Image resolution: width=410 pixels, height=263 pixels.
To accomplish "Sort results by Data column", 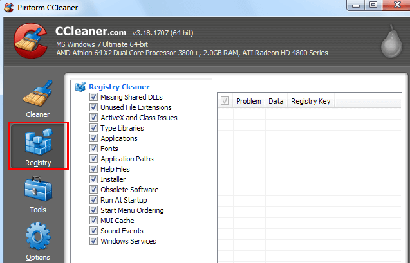I will (276, 101).
